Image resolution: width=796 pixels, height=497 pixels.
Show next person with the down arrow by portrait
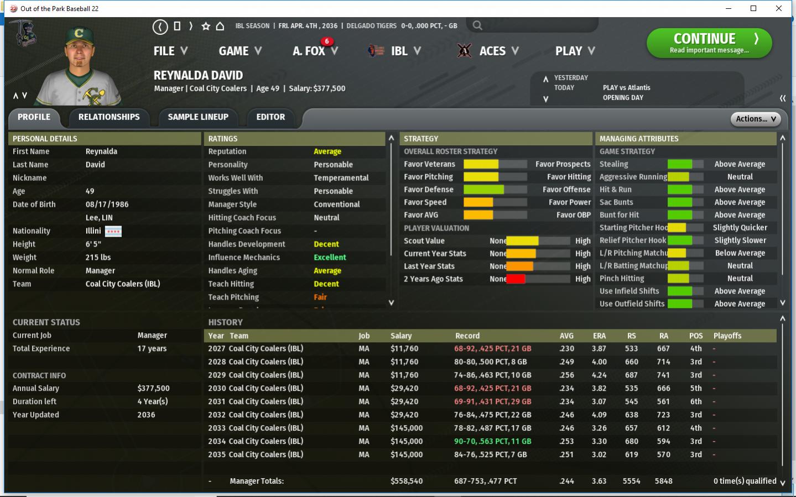coord(24,96)
